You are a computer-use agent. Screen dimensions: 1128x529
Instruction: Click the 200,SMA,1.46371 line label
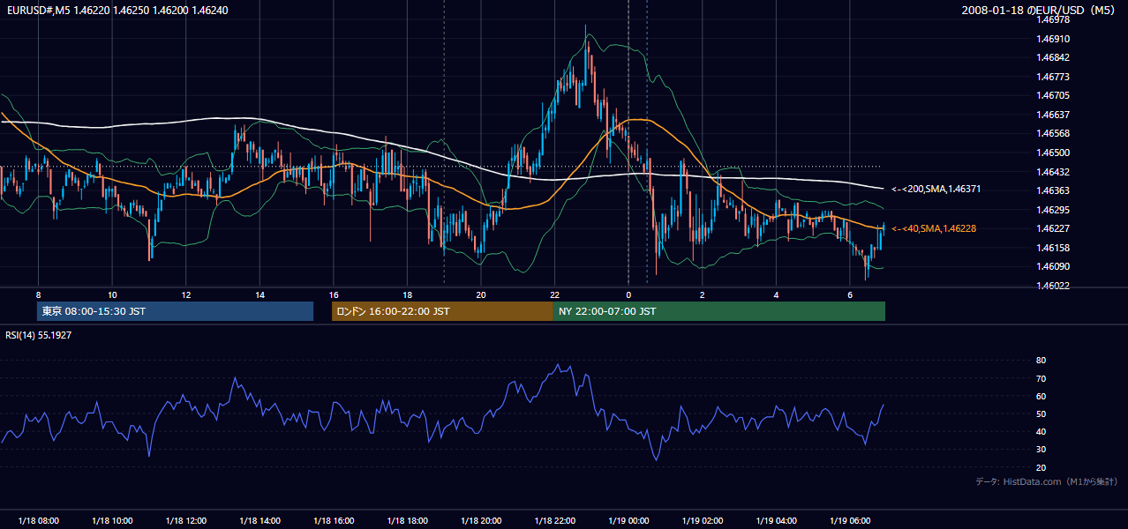coord(936,190)
